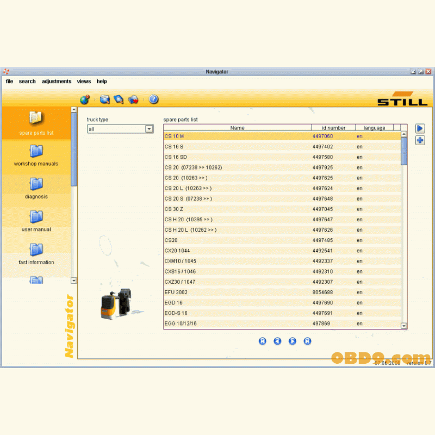Select the EFU 3002 row

[282, 292]
